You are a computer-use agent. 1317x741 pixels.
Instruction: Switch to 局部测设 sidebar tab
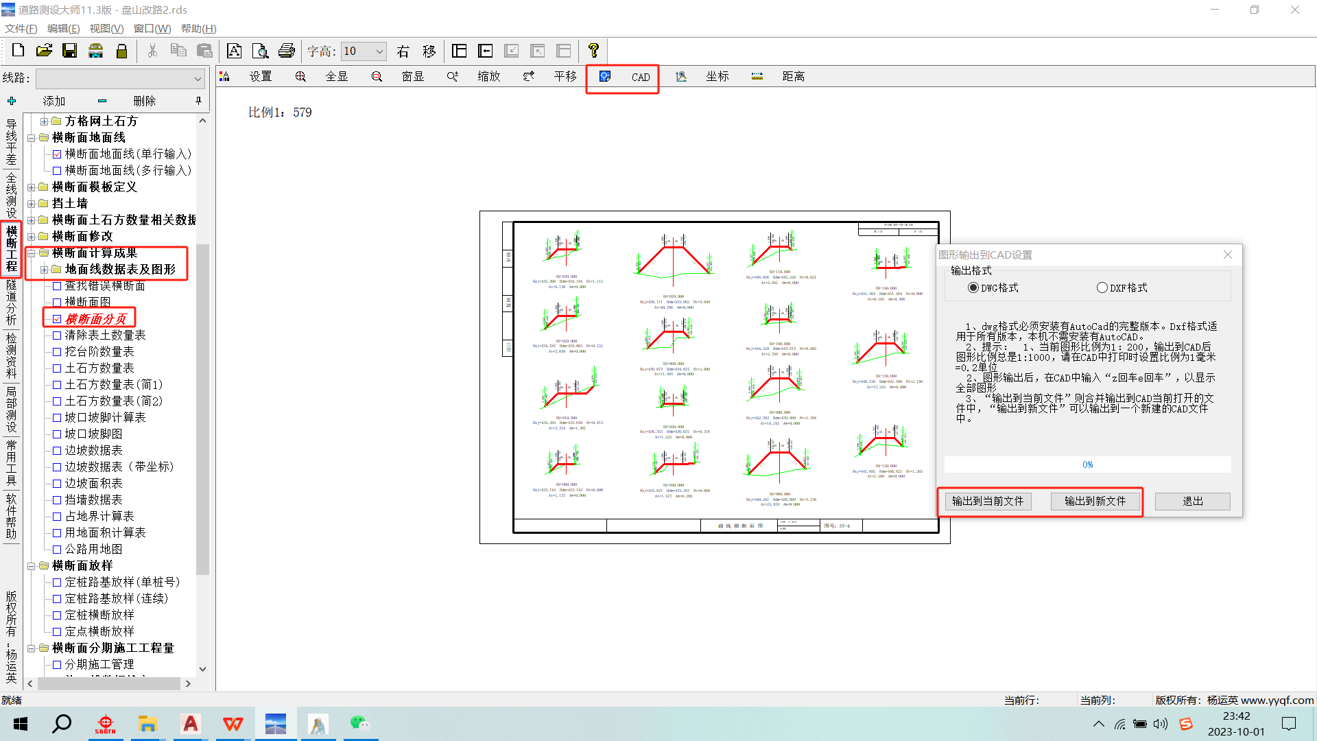[11, 409]
